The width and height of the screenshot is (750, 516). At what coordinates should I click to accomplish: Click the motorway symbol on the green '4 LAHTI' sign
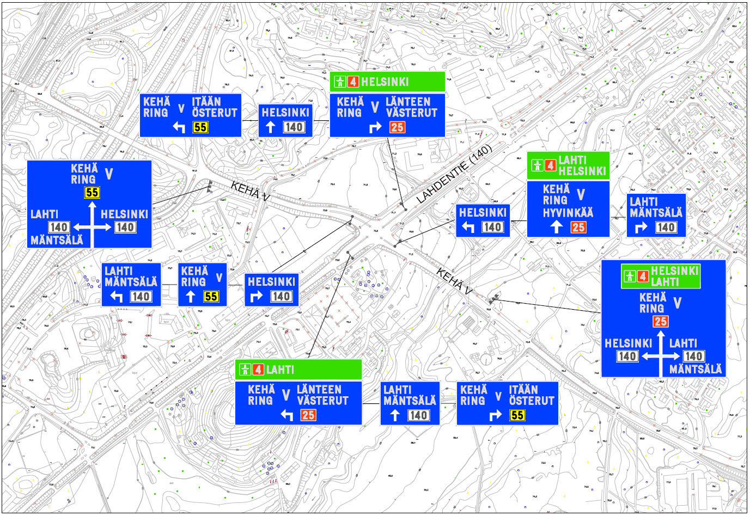pyautogui.click(x=245, y=370)
